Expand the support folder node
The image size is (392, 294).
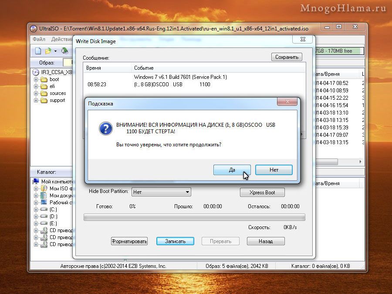tap(36, 100)
